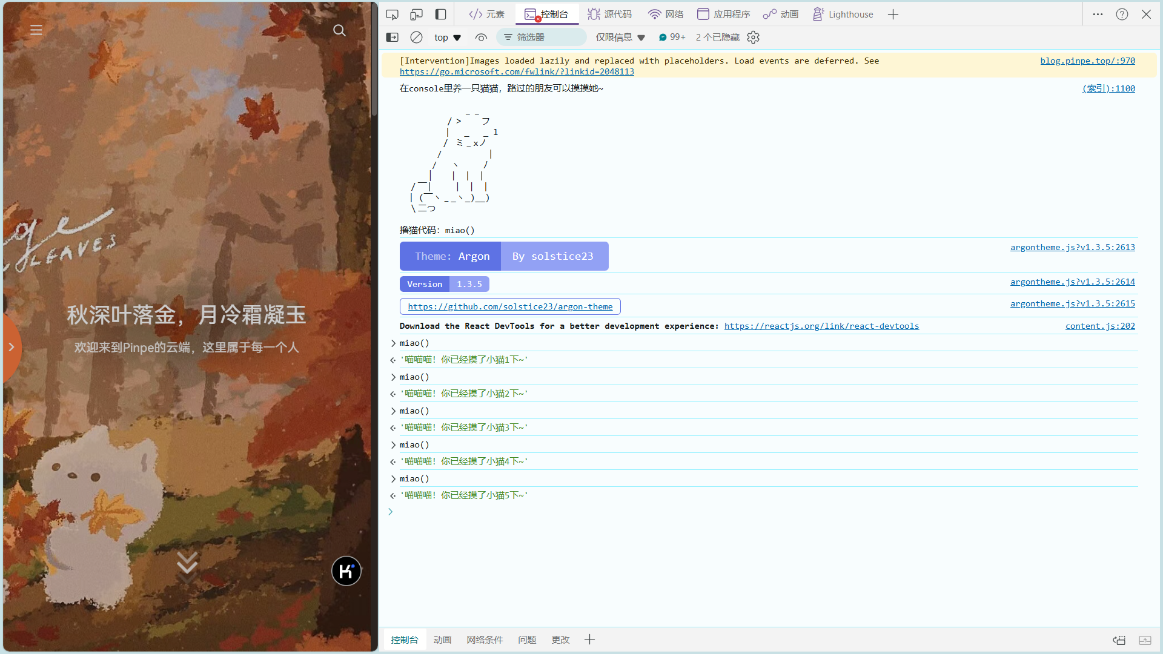Open the top context dropdown
Screen dimensions: 1163x654
448,38
